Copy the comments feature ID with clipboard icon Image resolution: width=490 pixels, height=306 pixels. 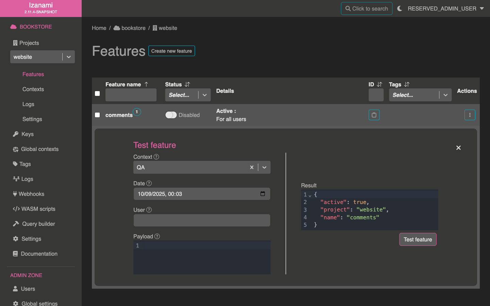point(374,115)
